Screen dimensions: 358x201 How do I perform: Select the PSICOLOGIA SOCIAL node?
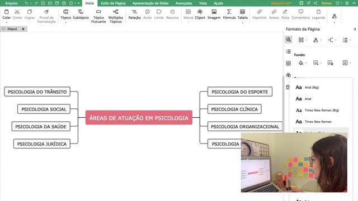(44, 109)
